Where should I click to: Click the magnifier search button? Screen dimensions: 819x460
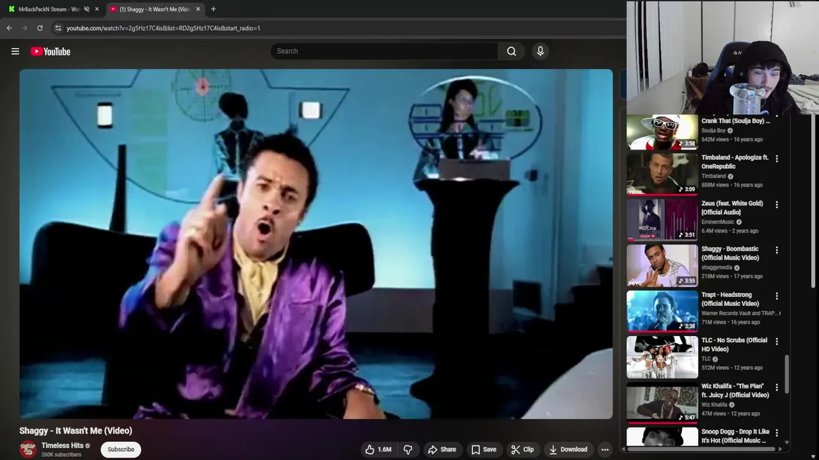(x=511, y=51)
